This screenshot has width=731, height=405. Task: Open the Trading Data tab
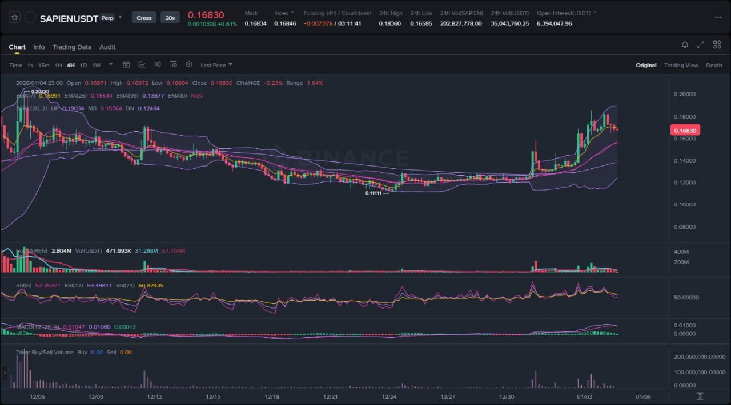coord(72,47)
